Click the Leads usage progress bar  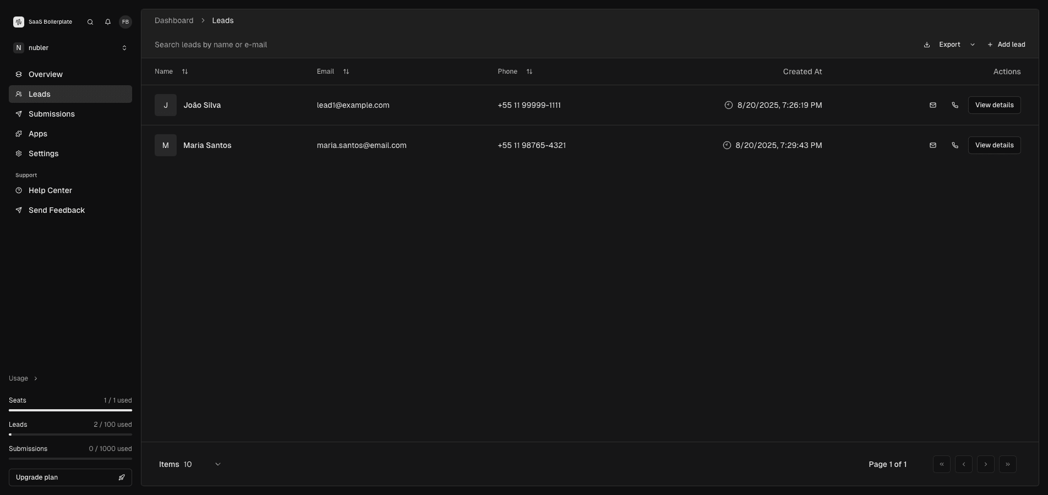coord(70,435)
